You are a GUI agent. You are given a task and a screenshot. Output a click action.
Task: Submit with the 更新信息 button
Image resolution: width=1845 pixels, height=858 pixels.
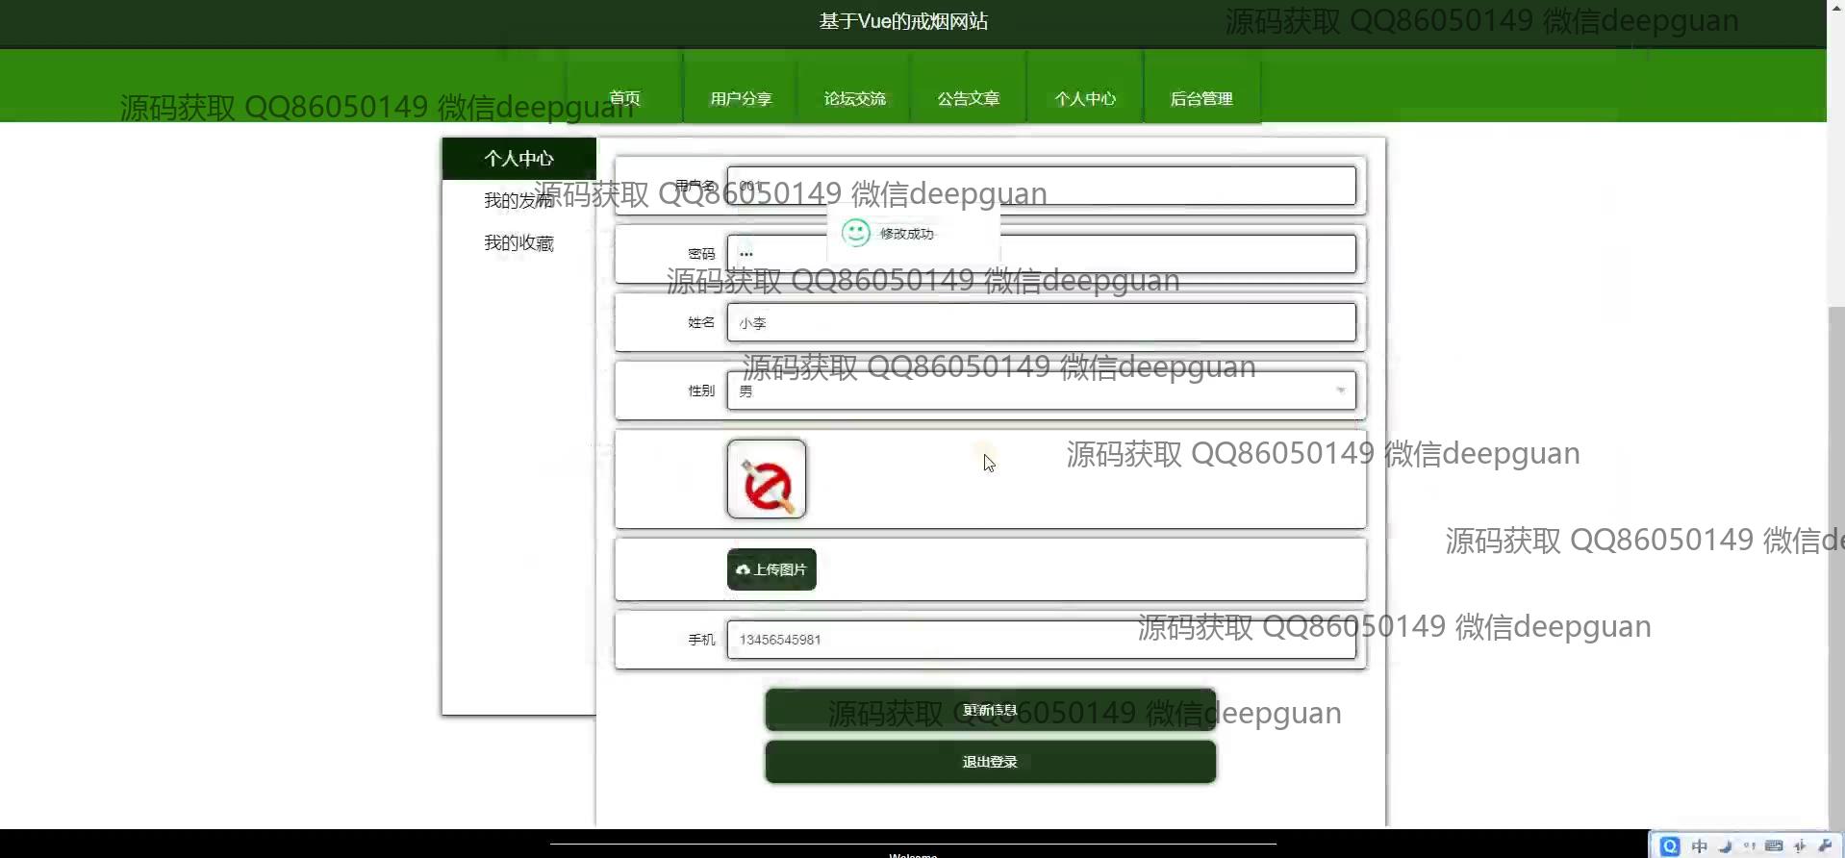click(x=991, y=710)
